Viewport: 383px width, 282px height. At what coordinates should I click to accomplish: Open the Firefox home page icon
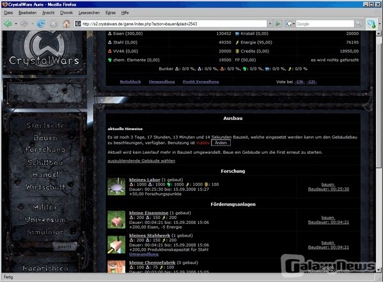(66, 24)
